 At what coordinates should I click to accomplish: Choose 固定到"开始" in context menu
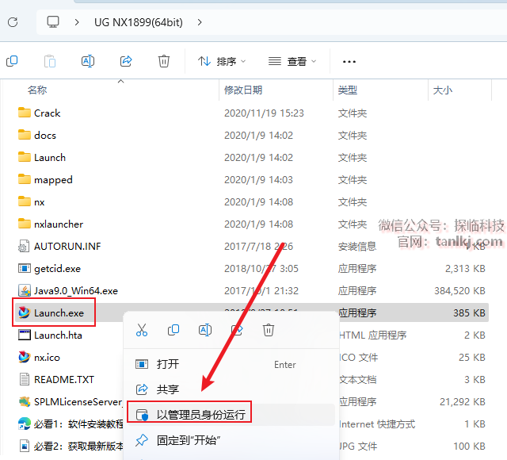230,441
